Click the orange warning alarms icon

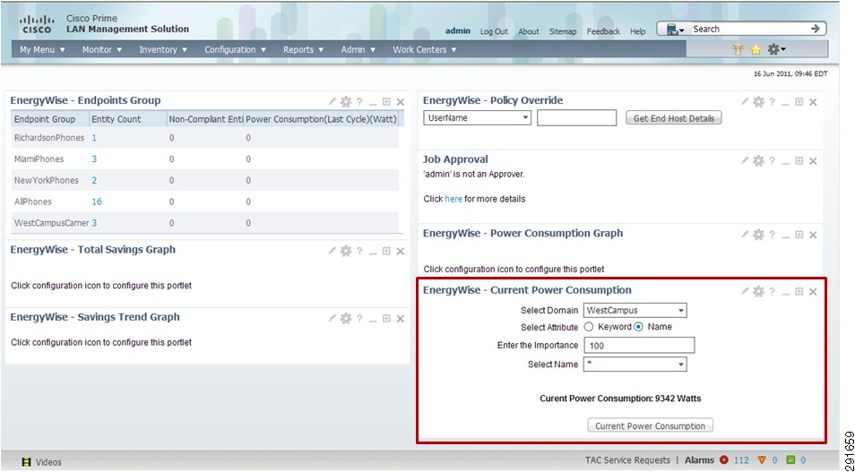point(763,460)
